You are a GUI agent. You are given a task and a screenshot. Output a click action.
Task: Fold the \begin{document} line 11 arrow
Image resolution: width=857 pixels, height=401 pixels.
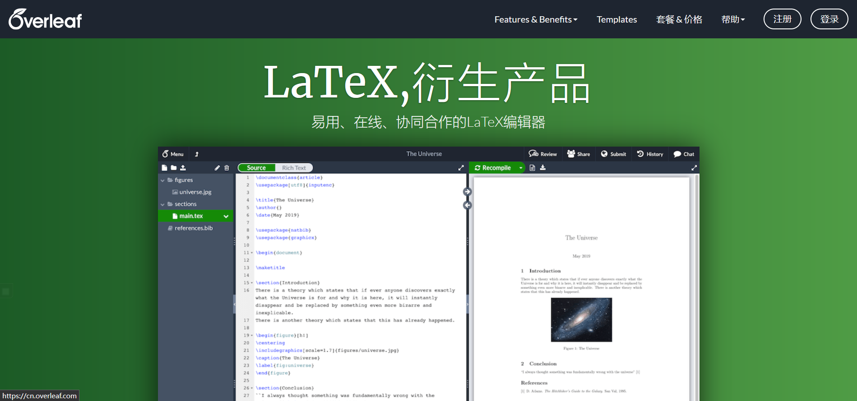point(252,253)
